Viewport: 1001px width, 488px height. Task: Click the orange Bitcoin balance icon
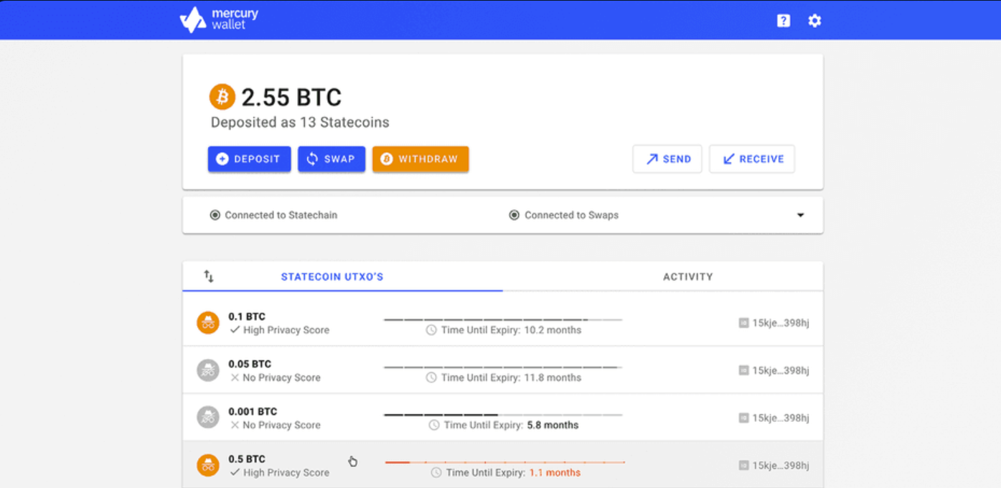(222, 96)
